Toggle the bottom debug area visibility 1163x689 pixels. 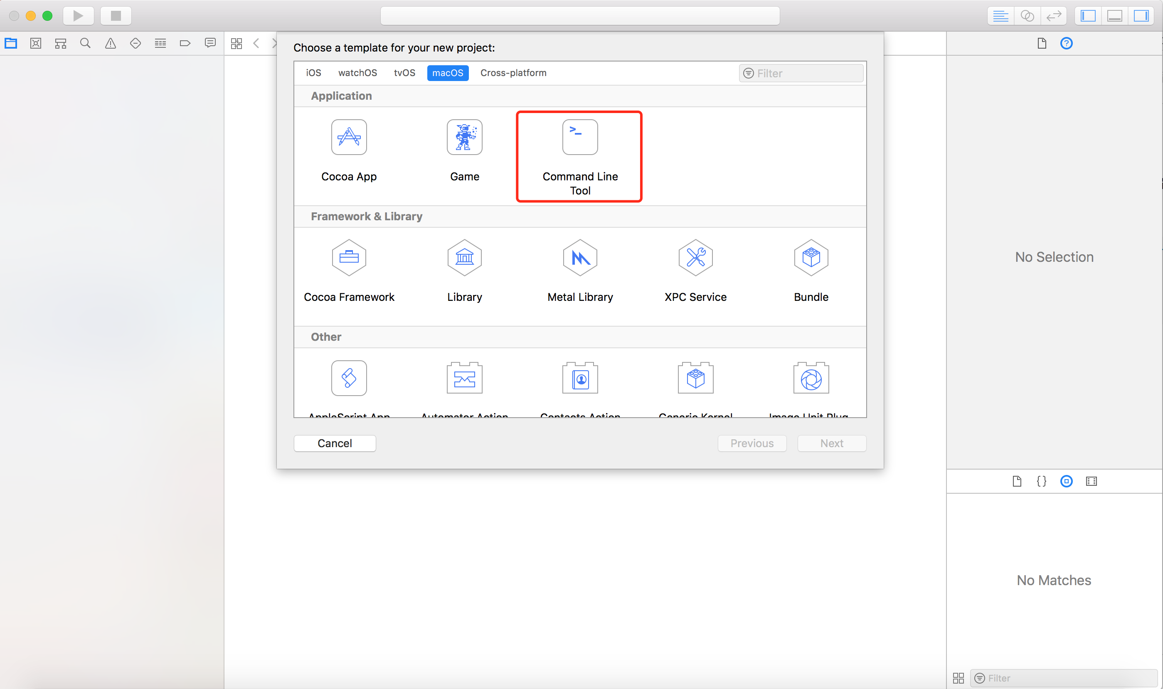[x=1114, y=16]
